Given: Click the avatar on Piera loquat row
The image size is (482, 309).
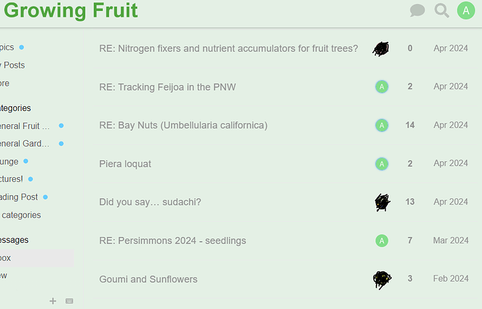Looking at the screenshot, I should [381, 164].
